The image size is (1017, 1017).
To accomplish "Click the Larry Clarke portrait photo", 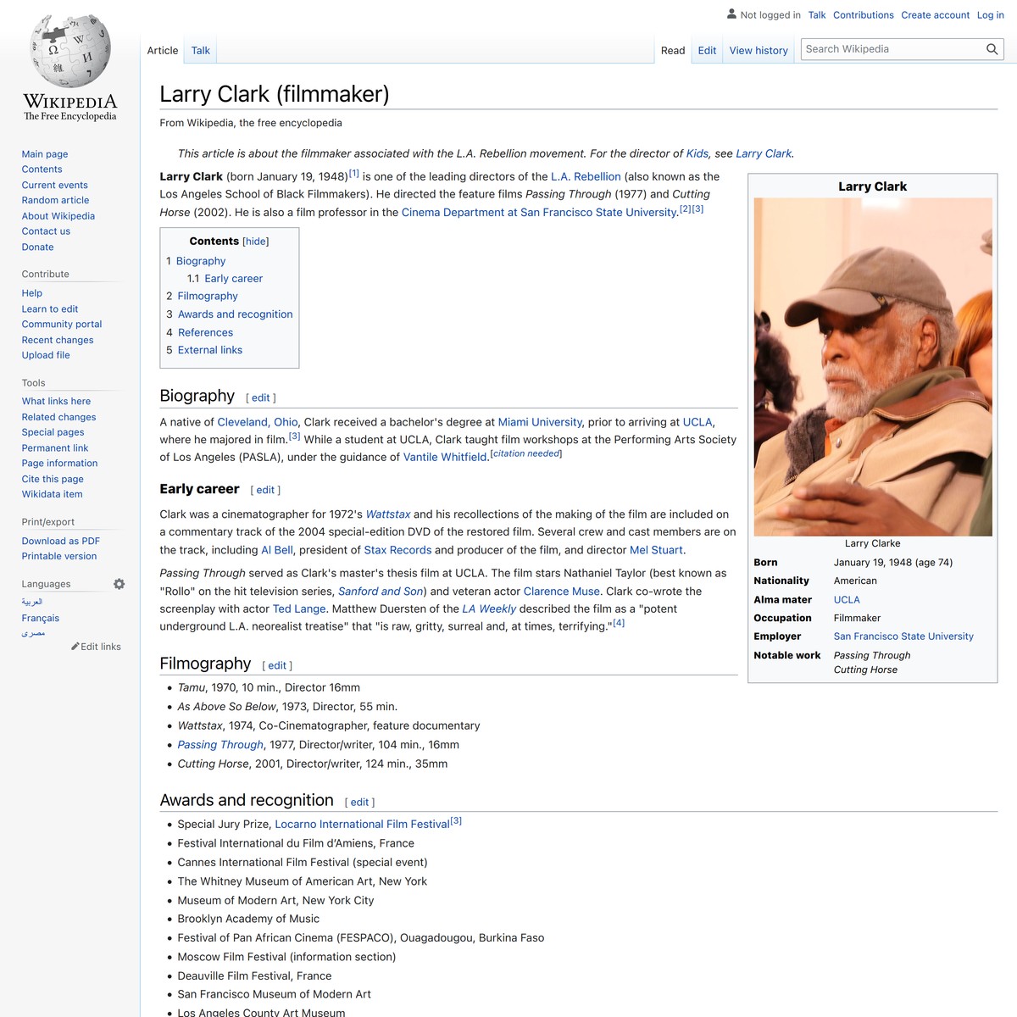I will tap(872, 364).
